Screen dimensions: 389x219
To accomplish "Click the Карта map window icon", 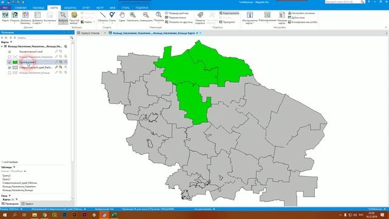I will coord(5,15).
